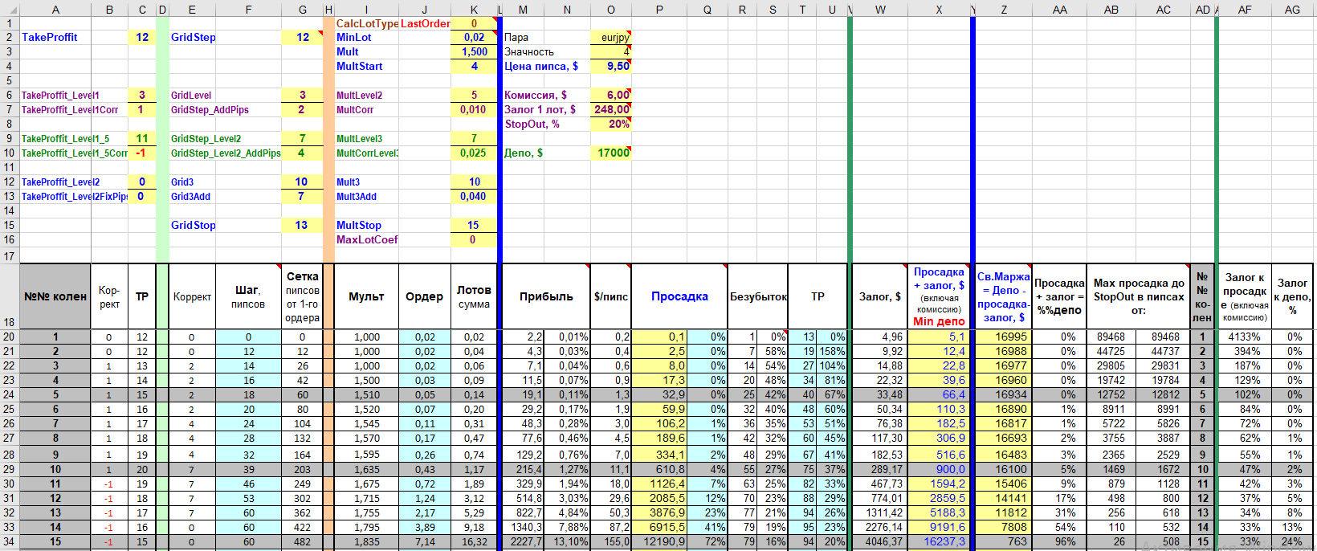Select the margin cell 4046,37
Image resolution: width=1317 pixels, height=551 pixels.
tap(880, 541)
